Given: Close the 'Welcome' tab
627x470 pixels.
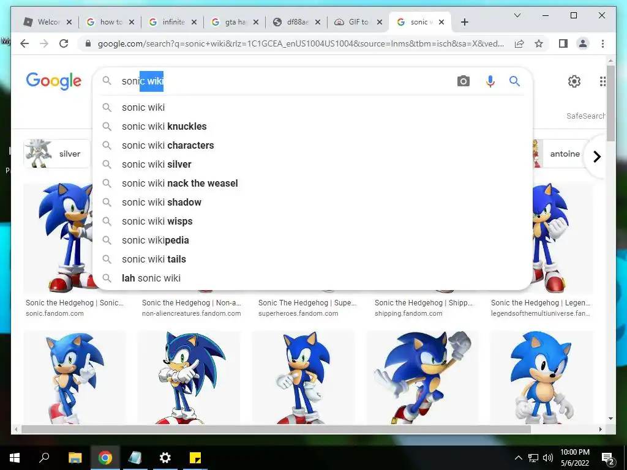Looking at the screenshot, I should pyautogui.click(x=69, y=22).
